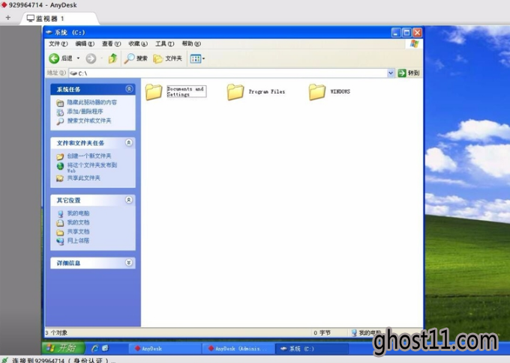
Task: Click the Documents and Settings label
Action: (186, 91)
